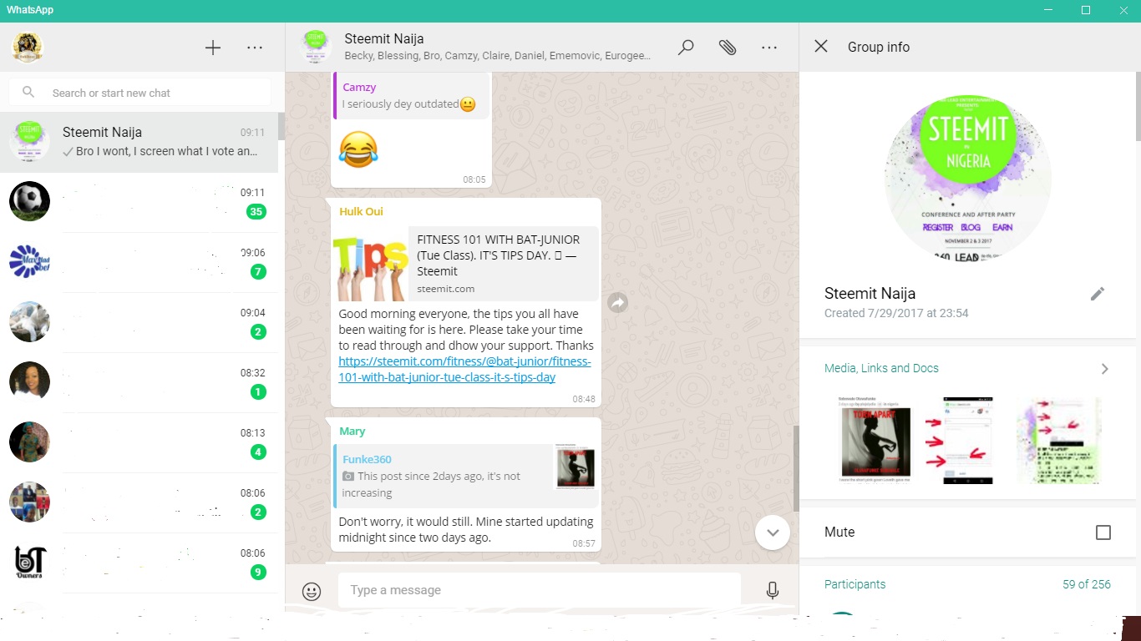Image resolution: width=1141 pixels, height=641 pixels.
Task: Maximize the WhatsApp window
Action: coord(1086,10)
